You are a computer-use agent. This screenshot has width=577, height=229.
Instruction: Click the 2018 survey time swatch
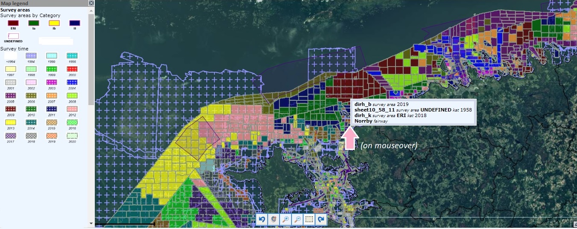tap(31, 135)
